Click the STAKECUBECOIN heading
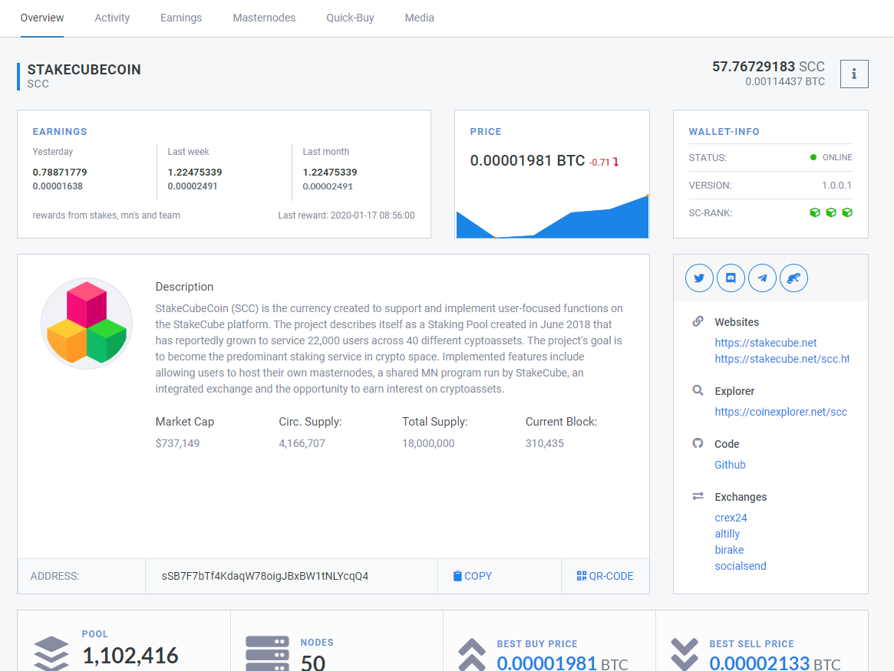Screen dimensions: 894x671 84,70
